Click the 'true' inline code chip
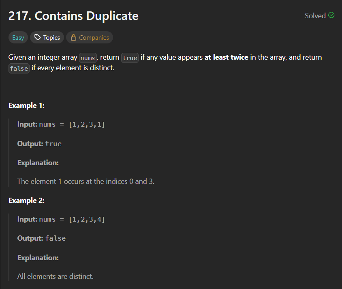342x289 pixels. (130, 58)
